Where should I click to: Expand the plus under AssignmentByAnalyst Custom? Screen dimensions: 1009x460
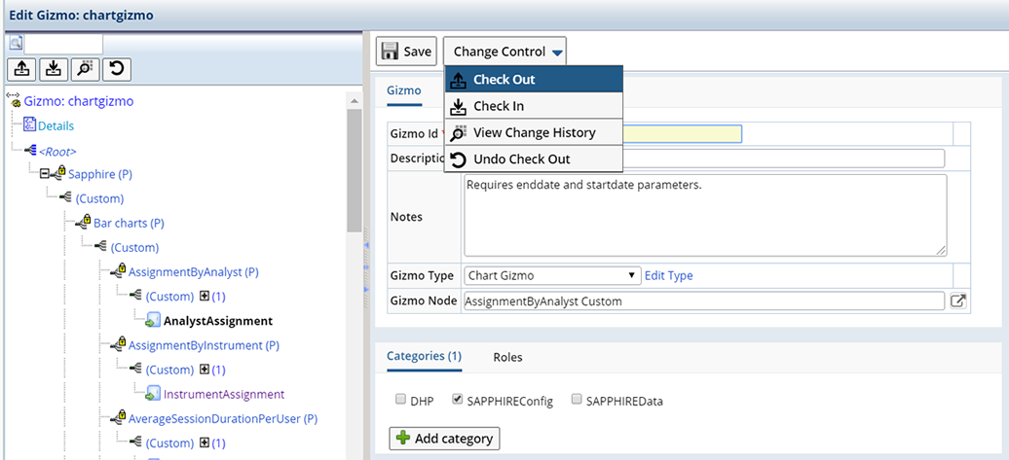click(205, 297)
